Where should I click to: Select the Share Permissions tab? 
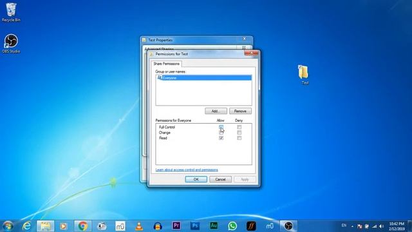point(166,64)
